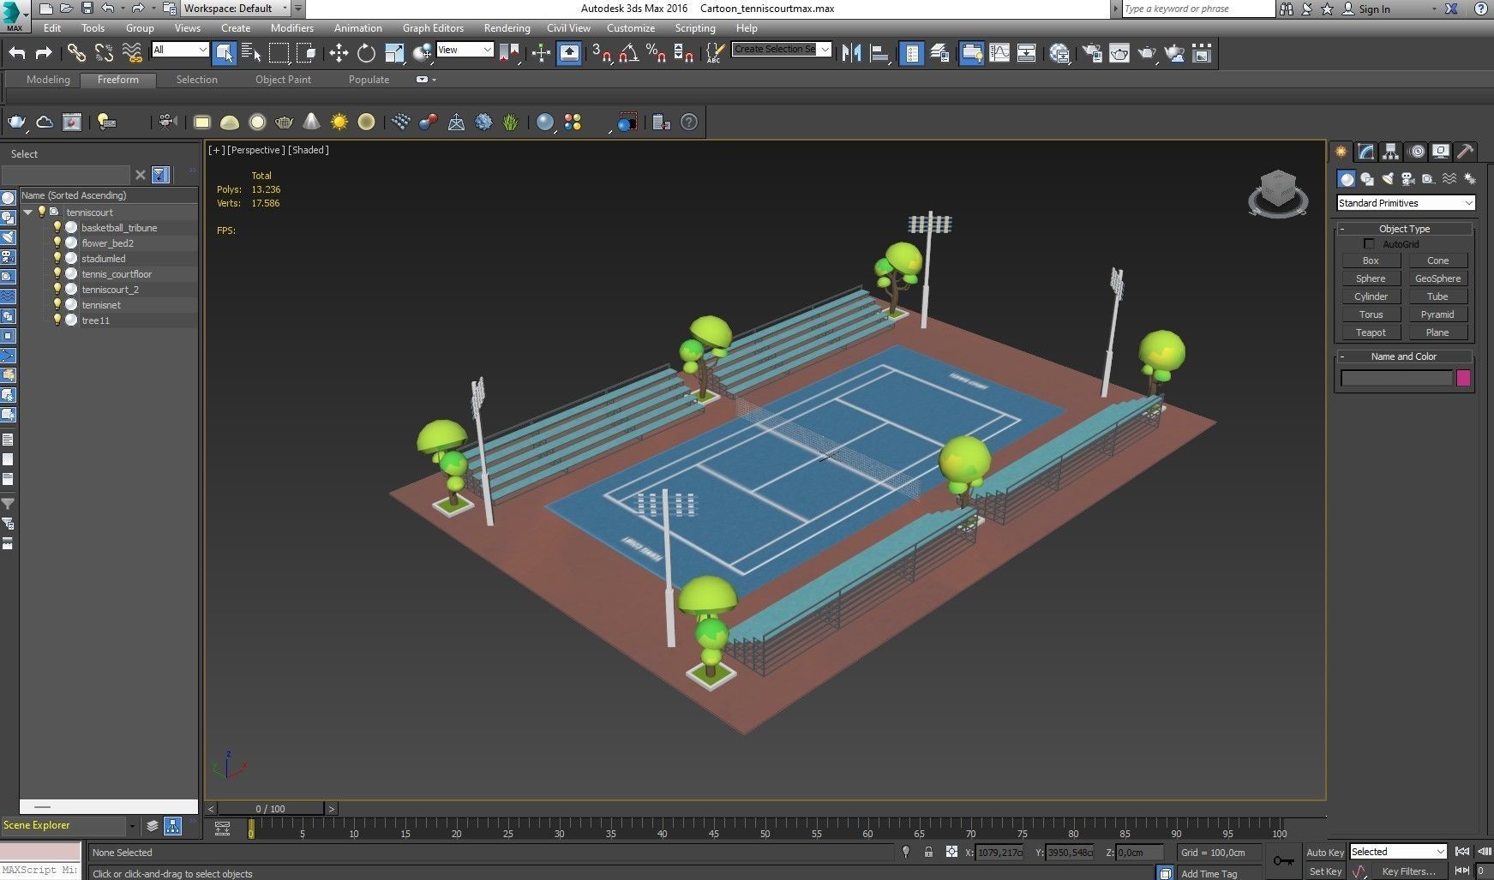Collapse the Object Type rollout
Screen dimensions: 1494x880
point(1404,229)
